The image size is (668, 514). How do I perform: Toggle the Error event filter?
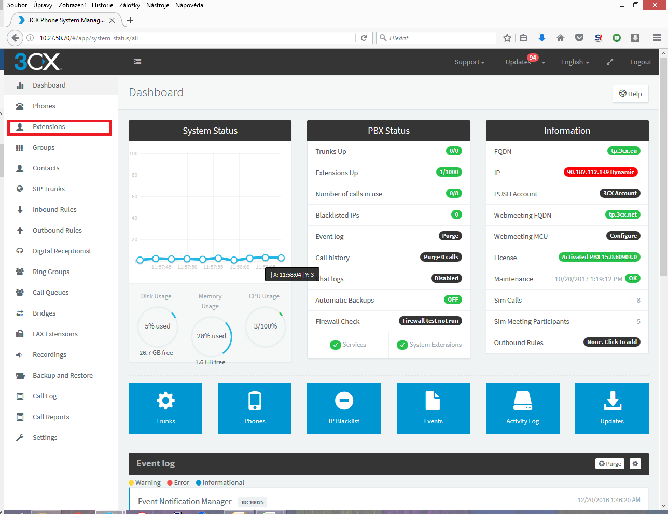coord(178,483)
